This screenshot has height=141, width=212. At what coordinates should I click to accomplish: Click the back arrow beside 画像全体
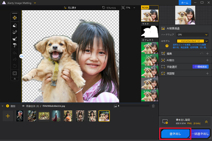pyautogui.click(x=23, y=106)
